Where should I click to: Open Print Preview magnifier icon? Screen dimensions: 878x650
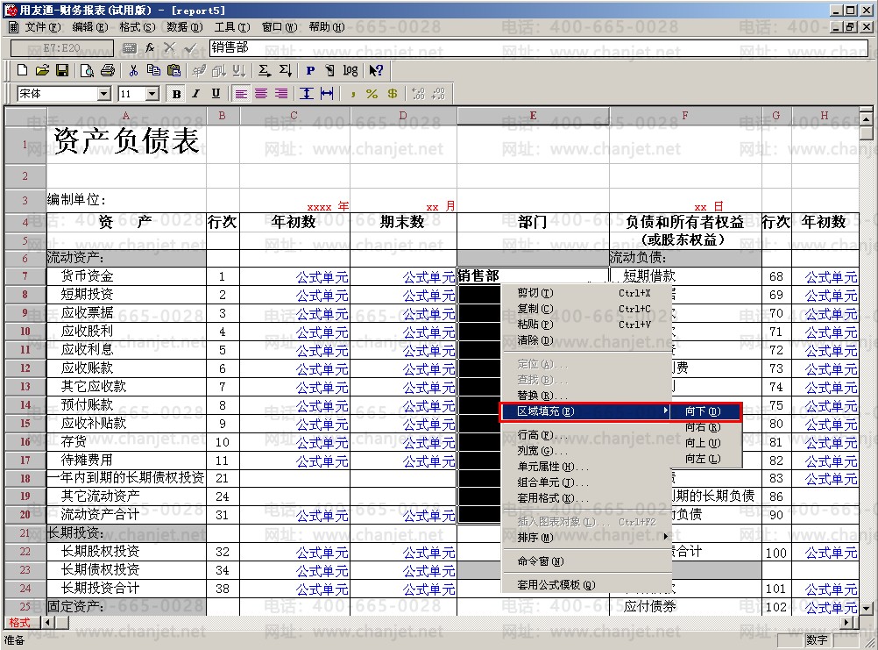tap(87, 70)
